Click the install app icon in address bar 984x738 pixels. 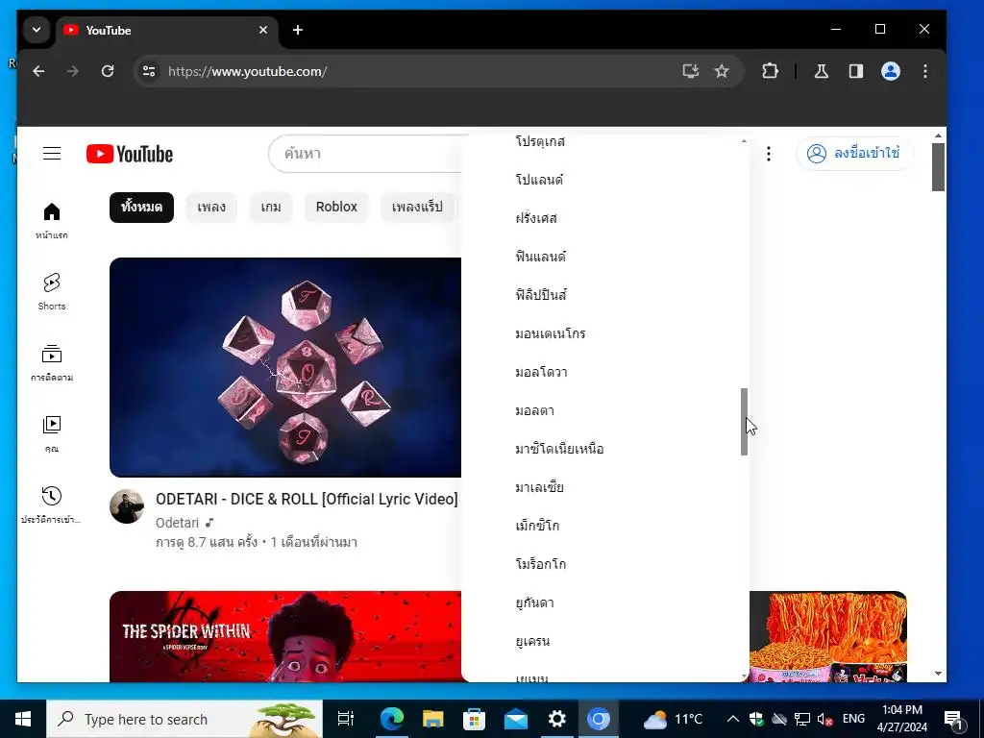point(690,71)
